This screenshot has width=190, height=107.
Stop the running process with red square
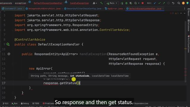click(x=142, y=3)
